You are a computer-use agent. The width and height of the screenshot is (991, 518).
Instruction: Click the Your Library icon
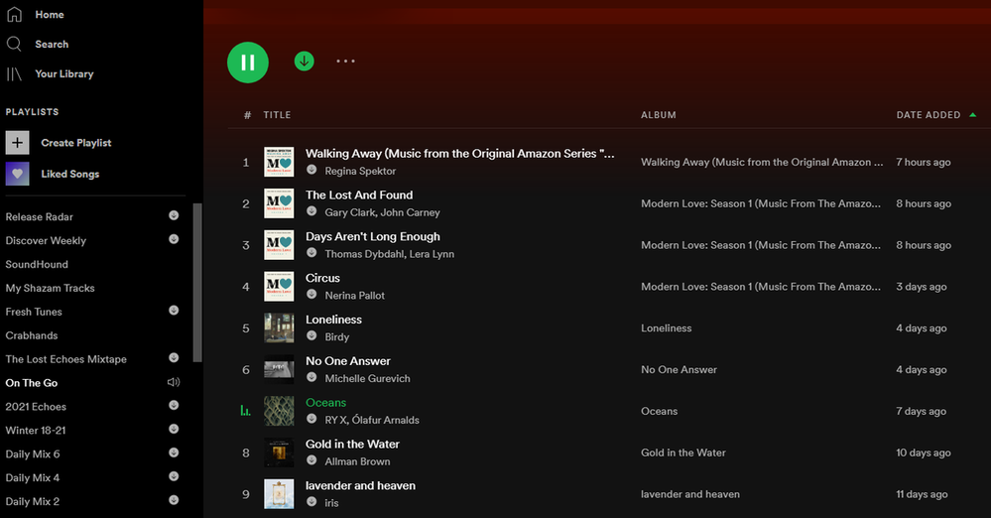(14, 74)
